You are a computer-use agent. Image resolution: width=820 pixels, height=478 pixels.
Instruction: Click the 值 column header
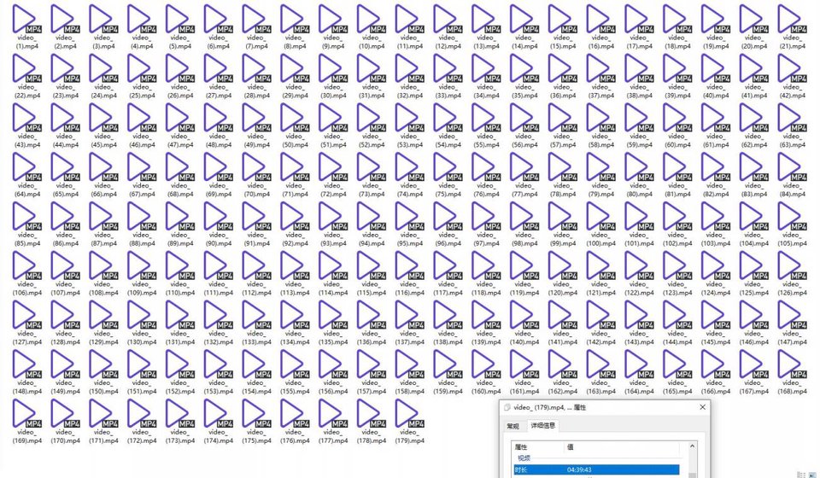(571, 447)
